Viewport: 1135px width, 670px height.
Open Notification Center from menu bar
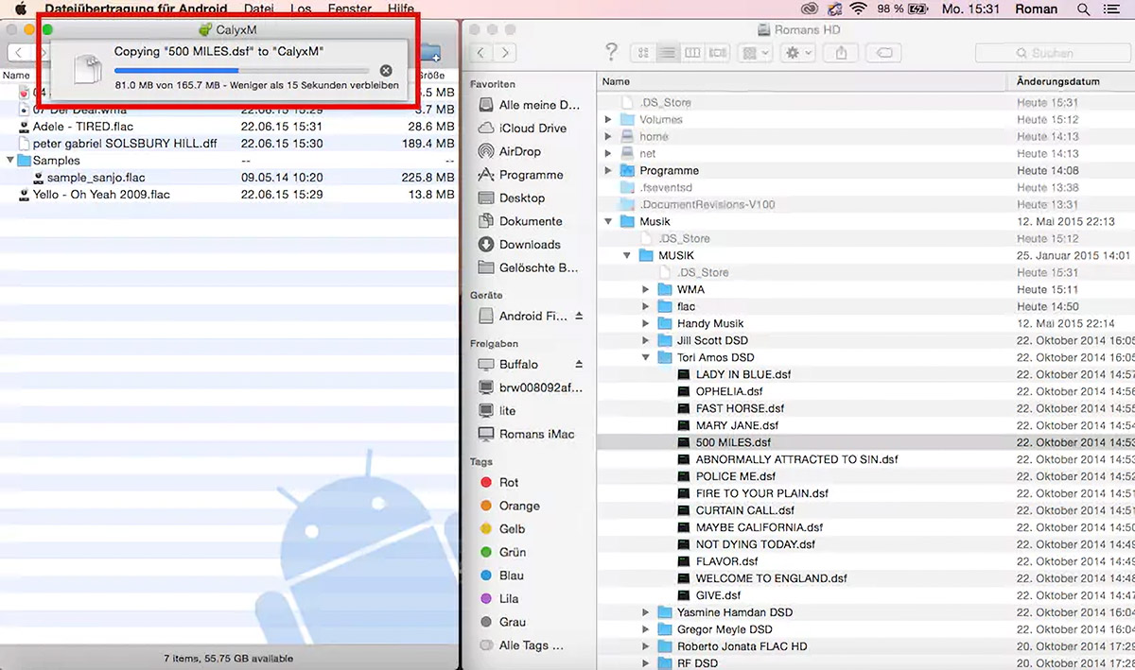[x=1113, y=9]
